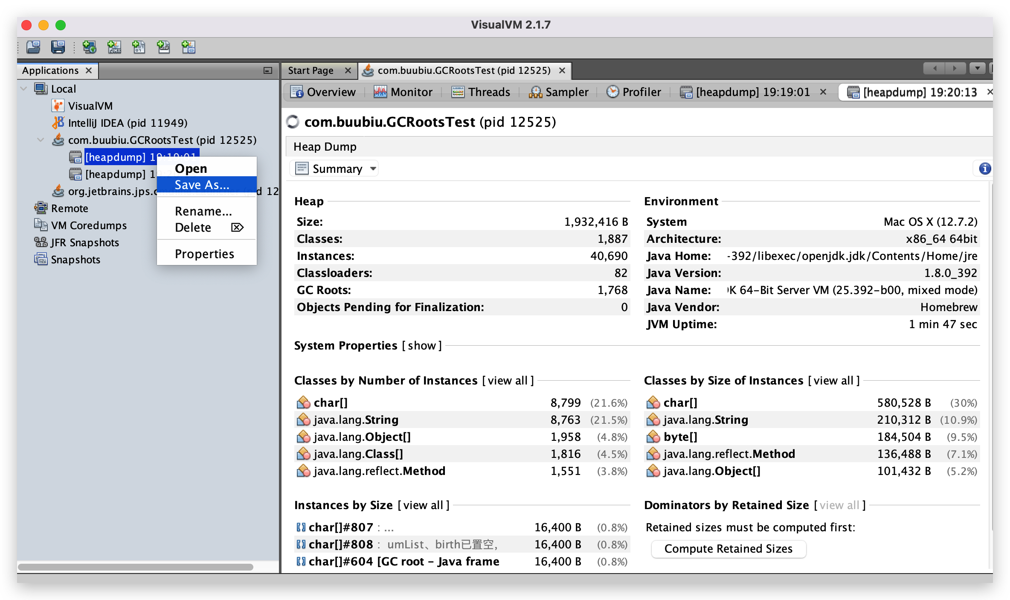Image resolution: width=1010 pixels, height=600 pixels.
Task: Click Compute Retained Sizes button
Action: tap(728, 549)
